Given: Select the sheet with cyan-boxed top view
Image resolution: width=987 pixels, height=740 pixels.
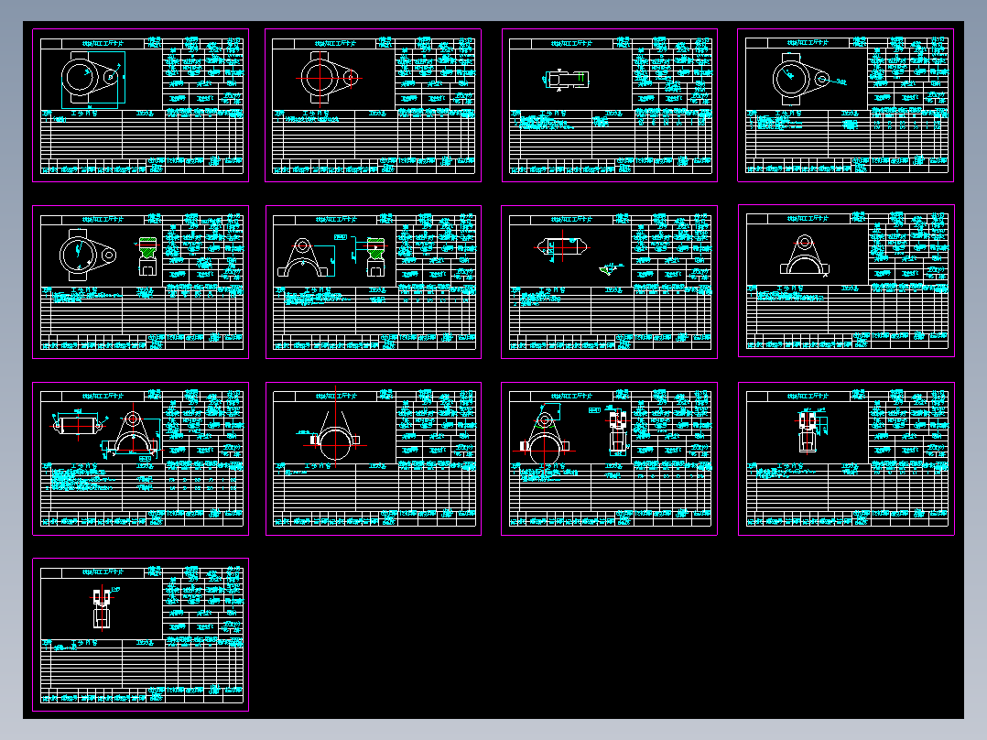Looking at the screenshot, I should tap(140, 105).
